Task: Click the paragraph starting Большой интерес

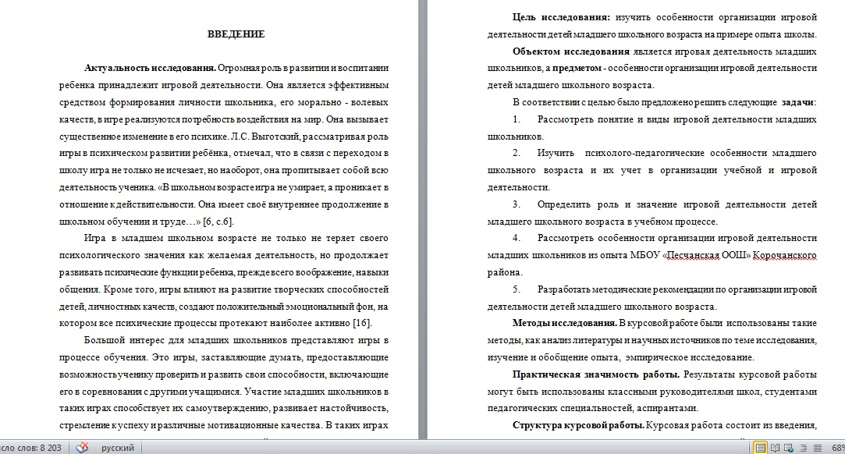Action: [x=224, y=382]
